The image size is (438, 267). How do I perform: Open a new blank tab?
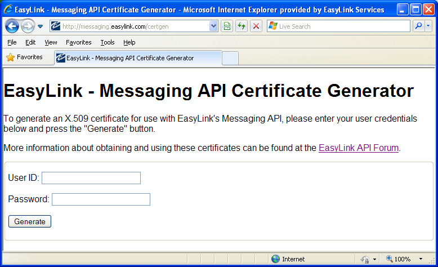tap(230, 58)
